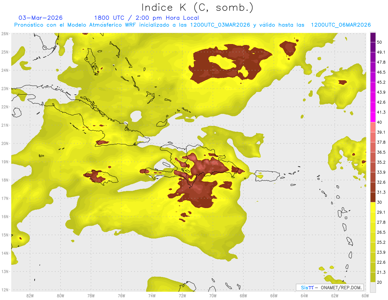Click the '62W' longitude label

[x=335, y=295]
